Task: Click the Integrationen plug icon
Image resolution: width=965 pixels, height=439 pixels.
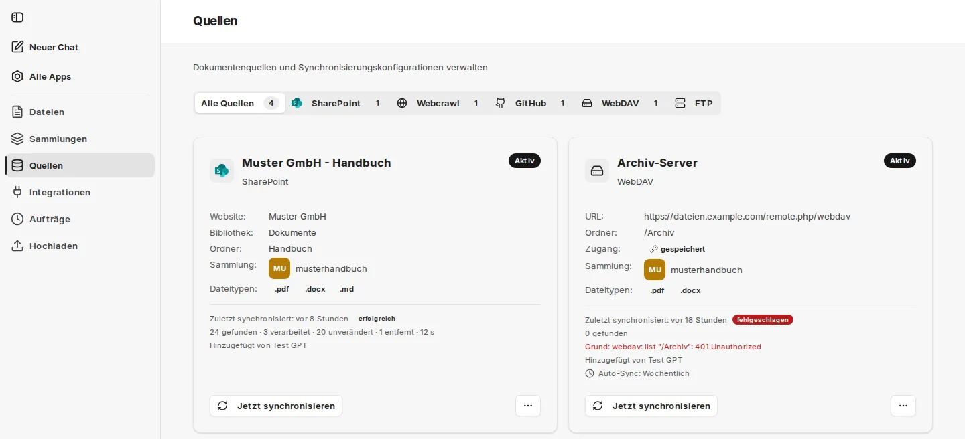Action: (17, 192)
